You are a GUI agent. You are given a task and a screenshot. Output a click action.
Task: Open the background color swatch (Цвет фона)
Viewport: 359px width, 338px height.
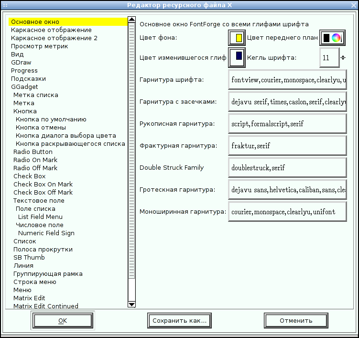pos(237,38)
